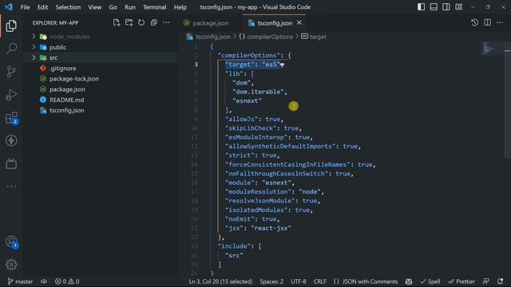Create a new file in Explorer

(x=117, y=23)
